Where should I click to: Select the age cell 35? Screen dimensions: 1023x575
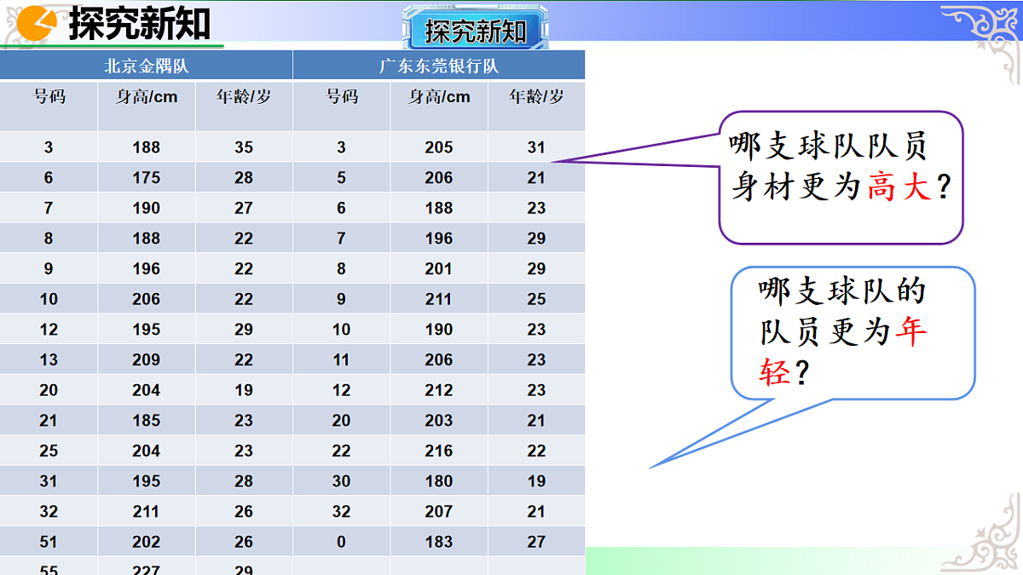coord(244,147)
